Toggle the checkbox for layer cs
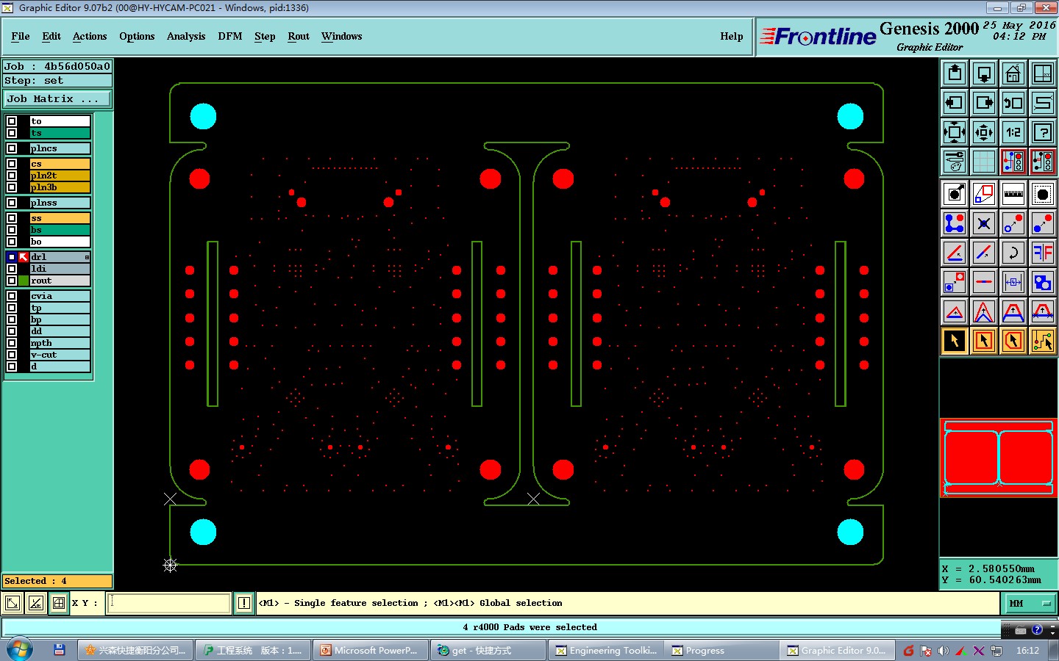This screenshot has height=661, width=1059. (x=12, y=164)
